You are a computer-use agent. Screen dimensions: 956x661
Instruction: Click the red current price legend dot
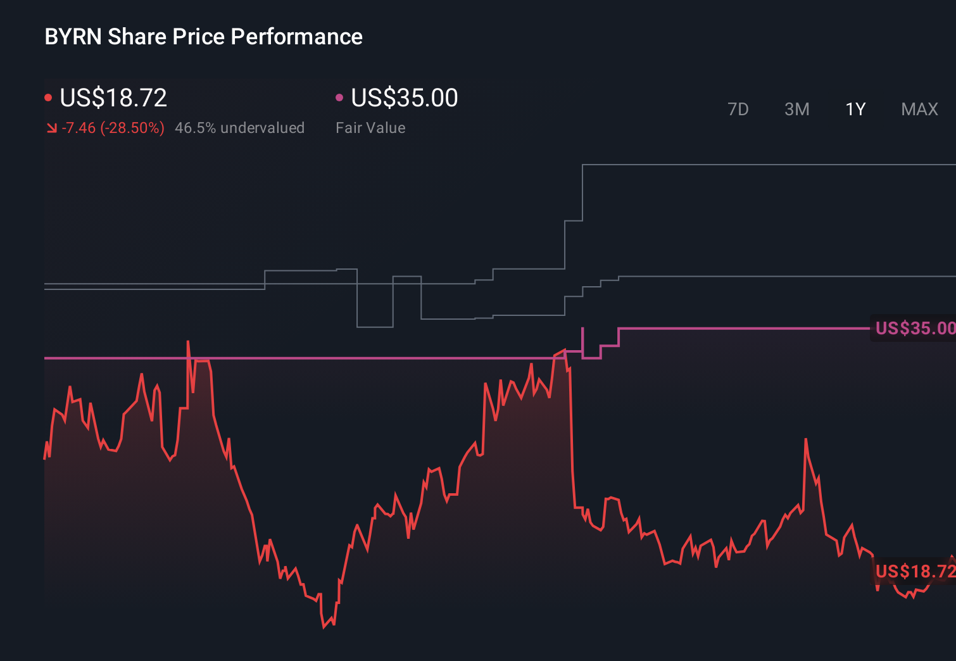(x=49, y=97)
